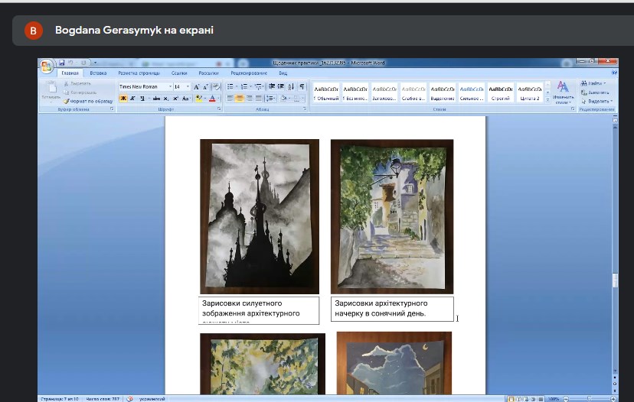The width and height of the screenshot is (634, 402).
Task: Decrease paragraph indent
Action: tap(272, 86)
